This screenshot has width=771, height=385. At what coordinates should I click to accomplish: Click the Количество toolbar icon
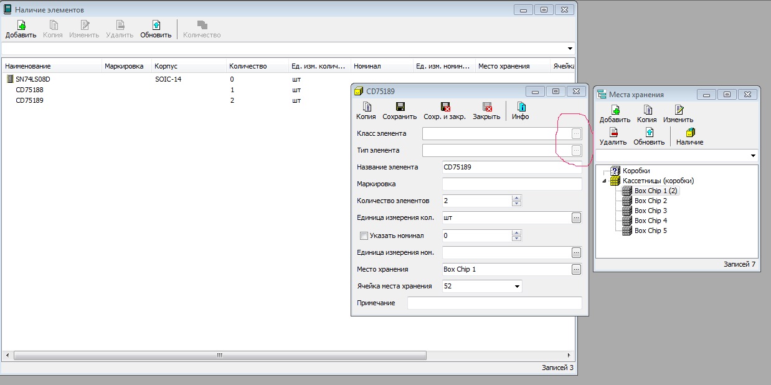tap(202, 29)
